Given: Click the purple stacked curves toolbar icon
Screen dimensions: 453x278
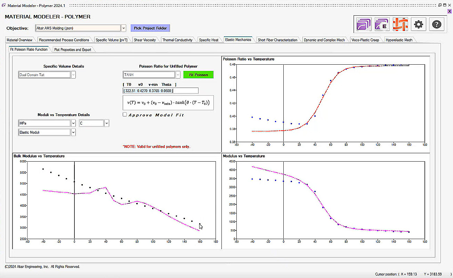Looking at the screenshot, I should (364, 25).
